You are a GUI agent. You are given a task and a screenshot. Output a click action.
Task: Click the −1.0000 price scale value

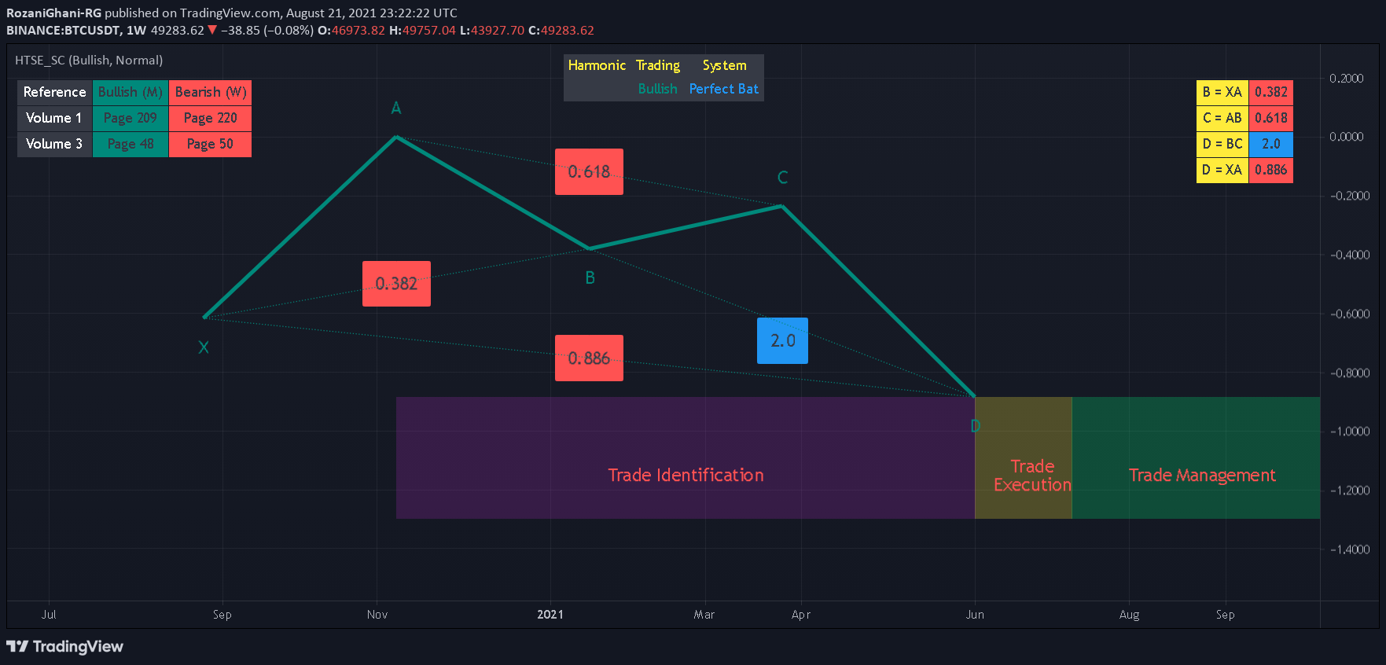pos(1350,432)
